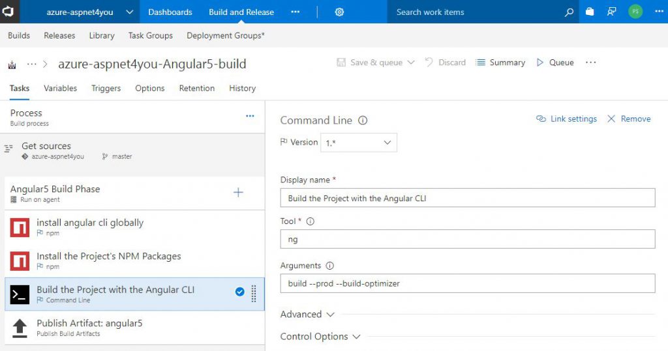Expand the Save & queue dropdown arrow
Viewport: 668px width, 351px height.
coord(411,63)
